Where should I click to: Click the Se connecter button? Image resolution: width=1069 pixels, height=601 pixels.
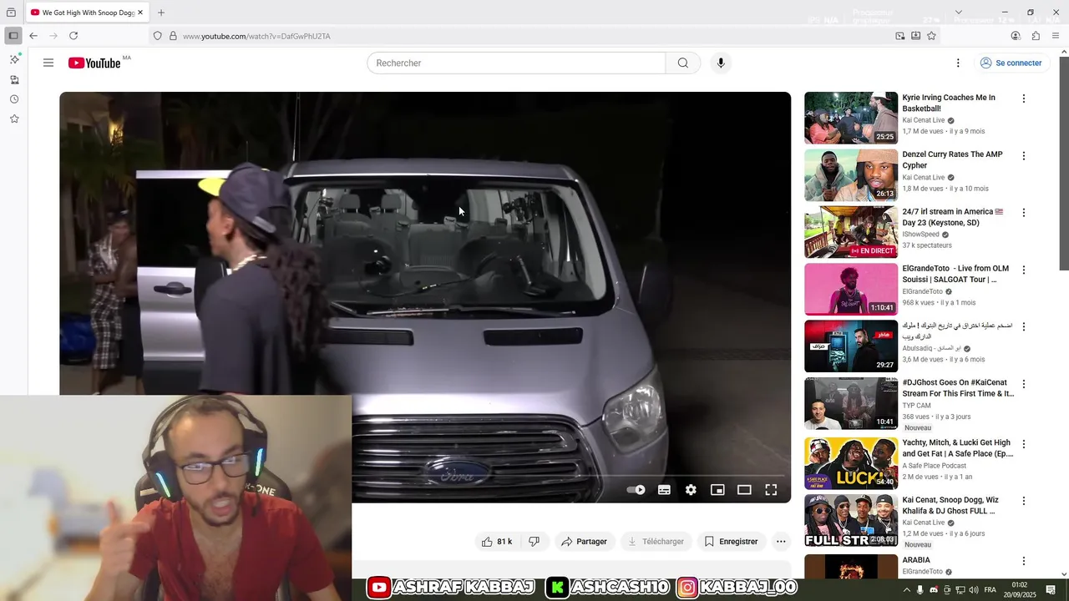point(1011,63)
